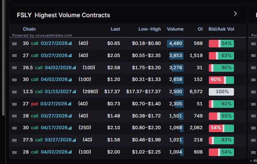Open the 26.5 call 04/02/2026 contract link
Image resolution: width=257 pixels, height=164 pixels.
click(47, 68)
